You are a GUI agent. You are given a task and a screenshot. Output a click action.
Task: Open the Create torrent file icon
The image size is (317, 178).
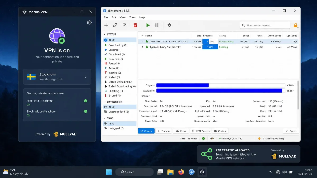(x=124, y=25)
